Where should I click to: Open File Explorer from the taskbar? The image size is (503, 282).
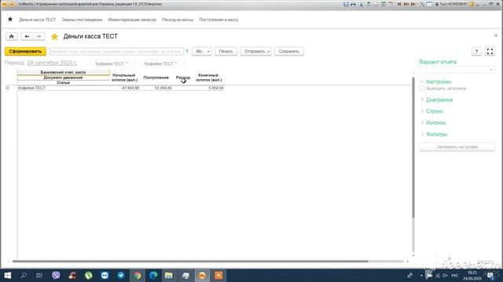[169, 275]
